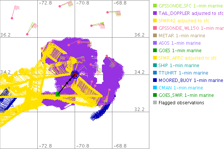Click the MOORED_BUOY dark blue swatch
This screenshot has height=149, width=224.
(155, 80)
